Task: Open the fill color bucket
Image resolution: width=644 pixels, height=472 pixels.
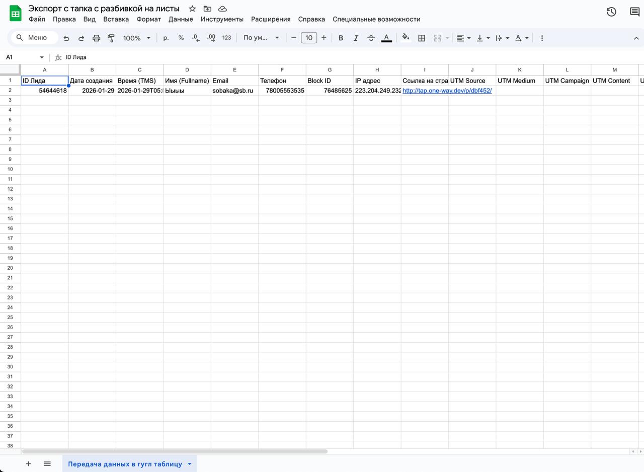Action: (x=406, y=38)
